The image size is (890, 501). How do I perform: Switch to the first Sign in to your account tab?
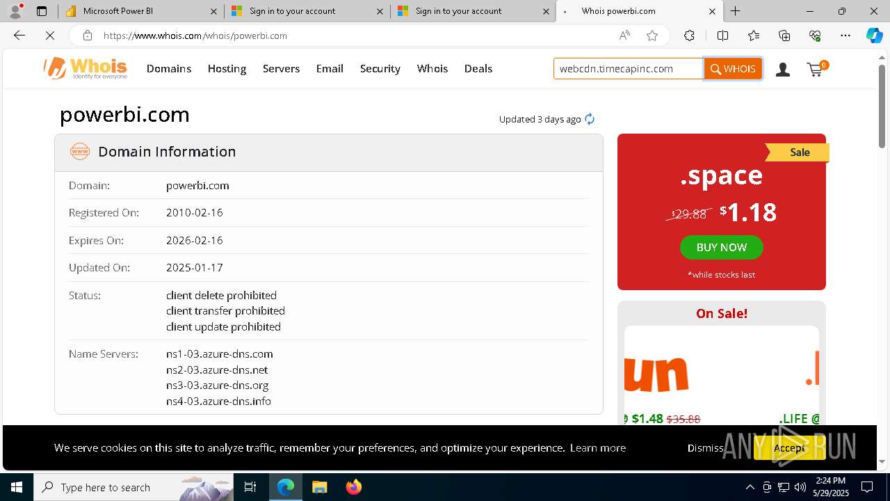(307, 11)
